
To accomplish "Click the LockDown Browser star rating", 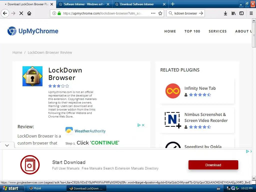I will coord(58,86).
